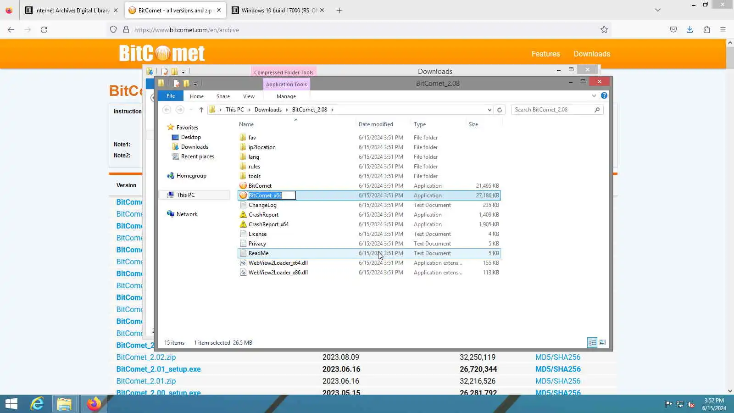734x413 pixels.
Task: Navigate back in BitComet_2.08 Explorer window
Action: (x=167, y=110)
